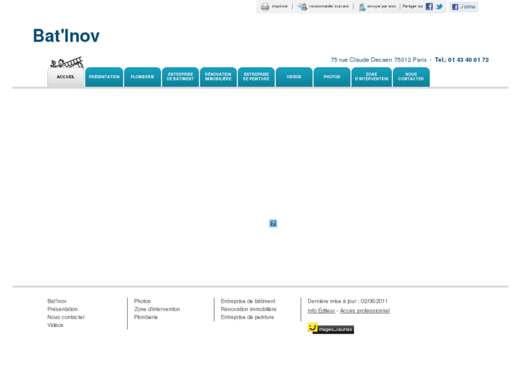This screenshot has height=391, width=522.
Task: Click the 'imprimer' text link
Action: [x=279, y=6]
